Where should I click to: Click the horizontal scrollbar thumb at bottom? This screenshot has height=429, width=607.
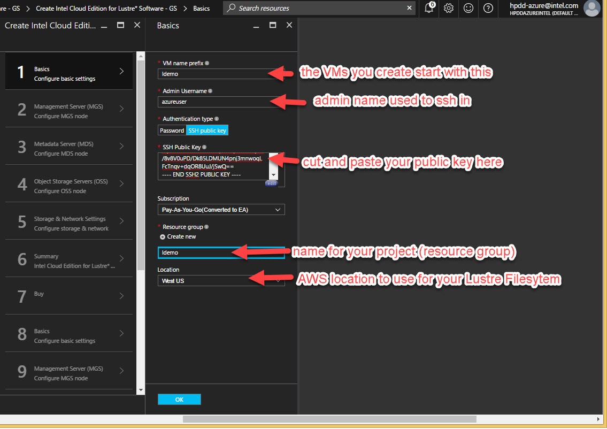(x=329, y=419)
